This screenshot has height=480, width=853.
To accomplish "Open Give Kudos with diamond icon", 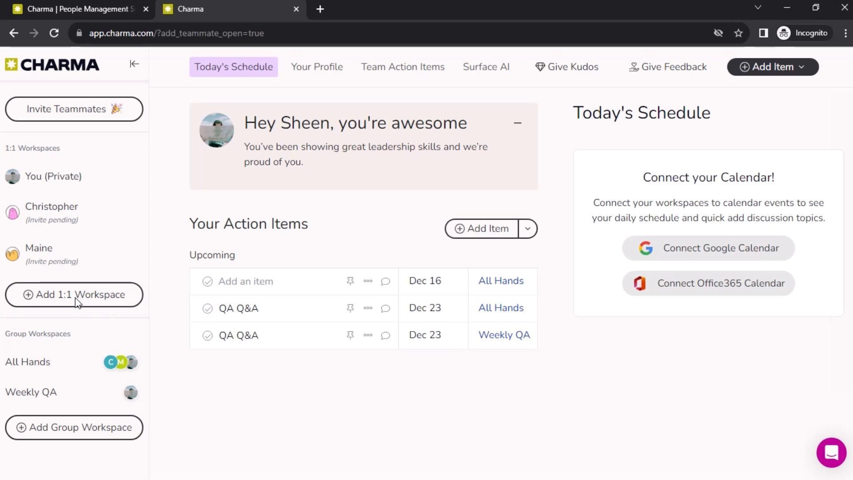I will [x=567, y=67].
